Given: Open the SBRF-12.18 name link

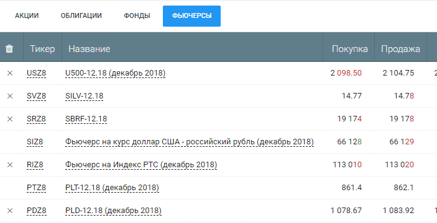Looking at the screenshot, I should pos(86,119).
